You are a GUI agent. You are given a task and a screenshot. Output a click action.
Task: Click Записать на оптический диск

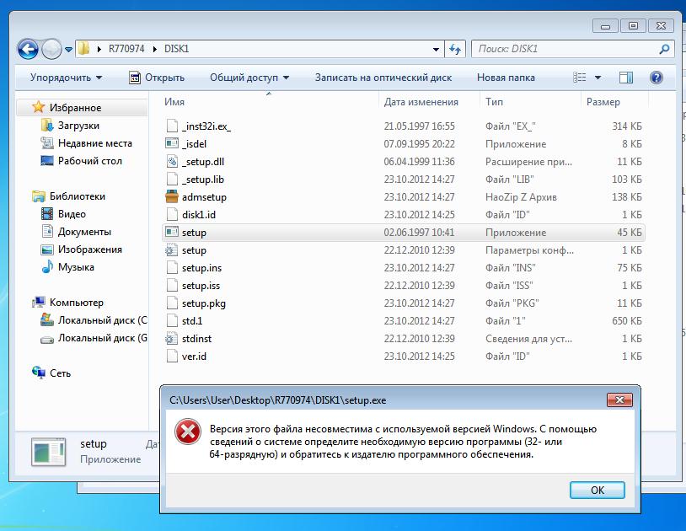[x=383, y=78]
